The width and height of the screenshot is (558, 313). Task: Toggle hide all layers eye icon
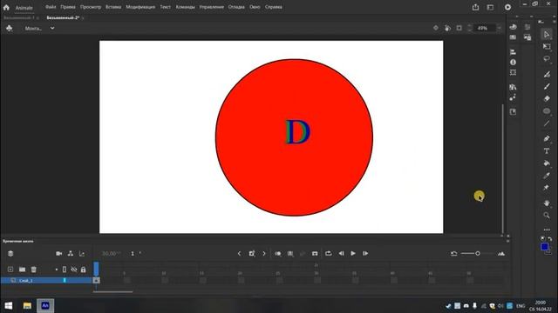pos(73,270)
